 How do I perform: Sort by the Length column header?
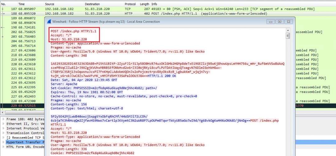point(144,4)
